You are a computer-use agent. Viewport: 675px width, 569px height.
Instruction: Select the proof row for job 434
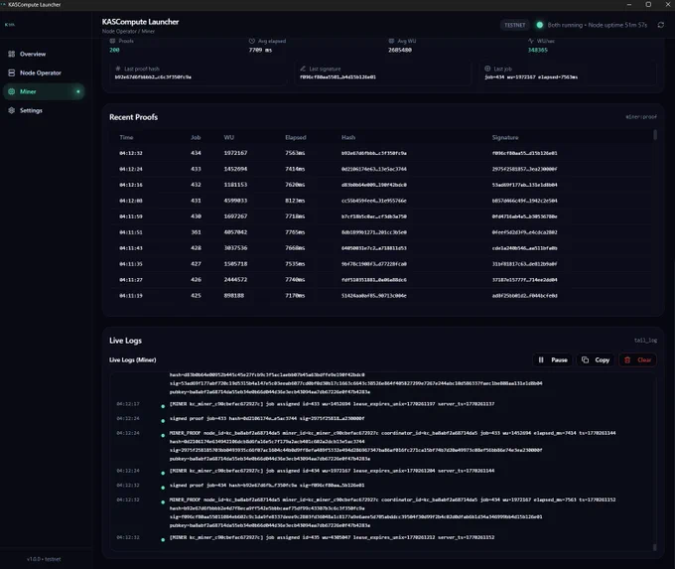tap(381, 153)
